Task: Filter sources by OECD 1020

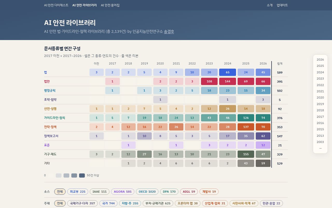Action: coord(147,192)
